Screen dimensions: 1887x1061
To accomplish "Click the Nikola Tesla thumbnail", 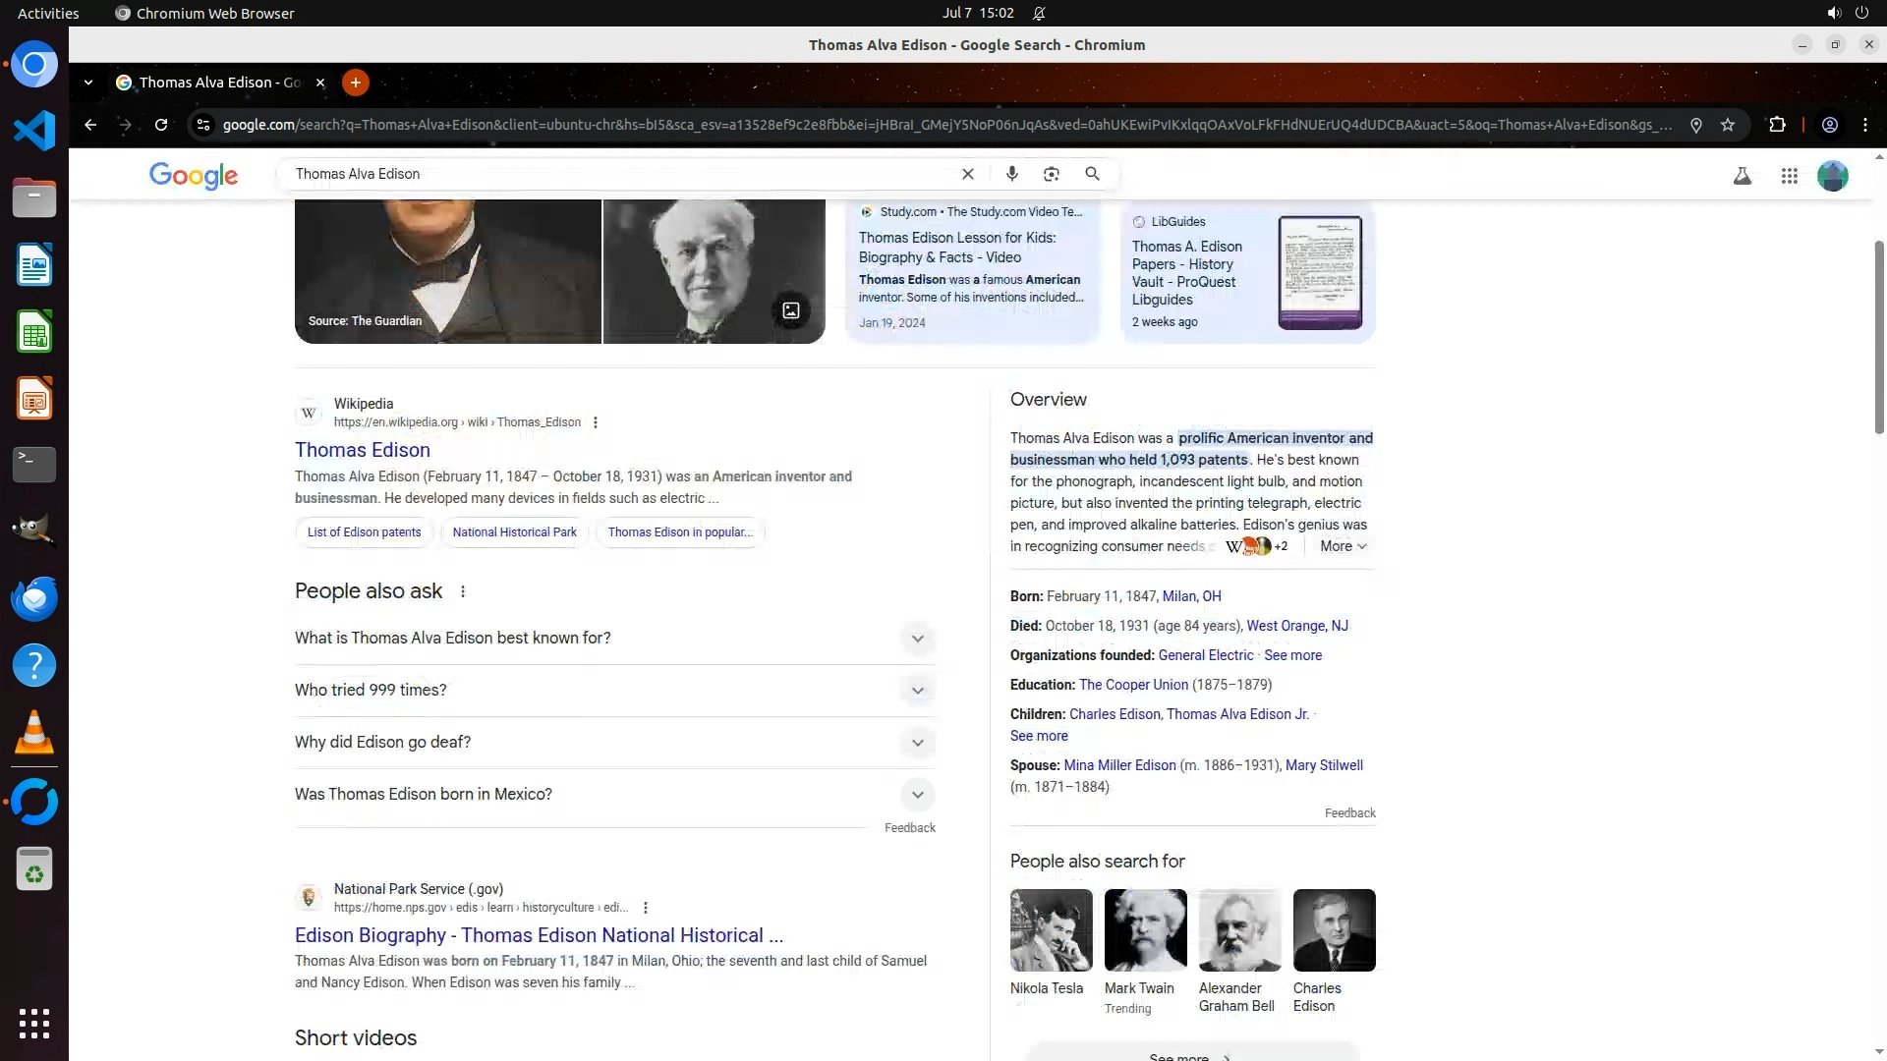I will click(1051, 930).
